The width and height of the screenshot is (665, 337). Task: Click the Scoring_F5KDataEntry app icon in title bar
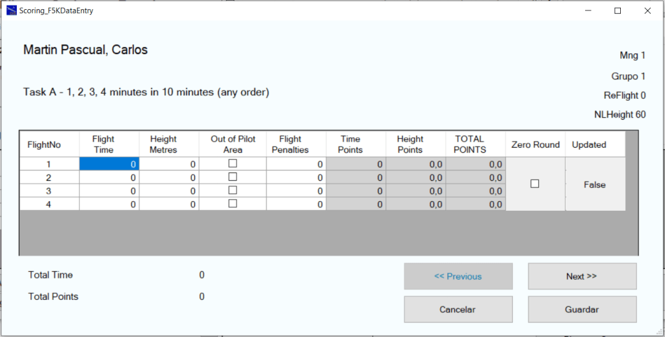pos(11,11)
